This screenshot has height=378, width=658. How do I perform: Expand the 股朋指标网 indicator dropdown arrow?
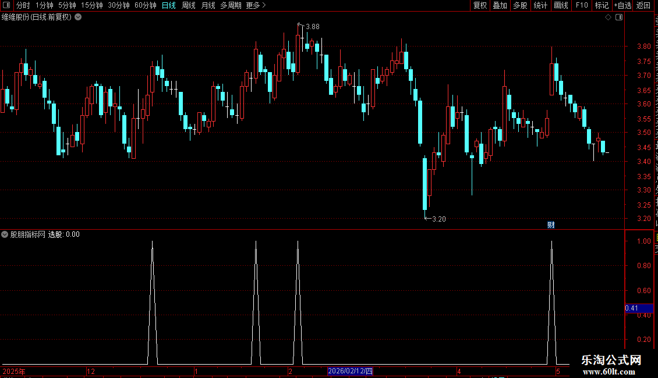click(x=5, y=235)
